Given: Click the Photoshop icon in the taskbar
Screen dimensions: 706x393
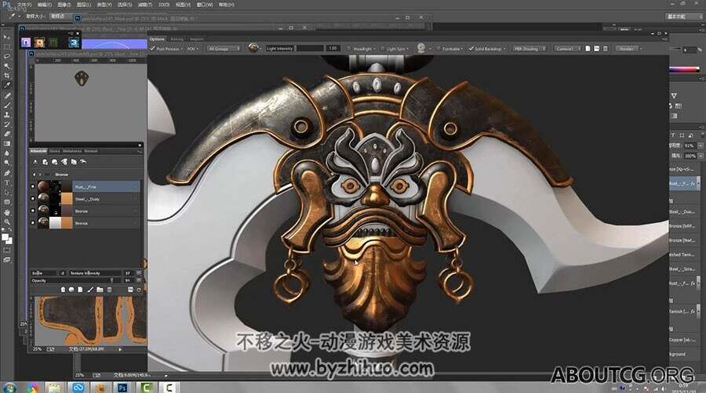Looking at the screenshot, I should tap(122, 388).
